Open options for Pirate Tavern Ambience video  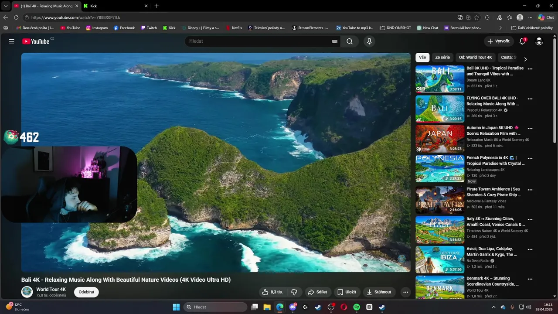coord(530,190)
